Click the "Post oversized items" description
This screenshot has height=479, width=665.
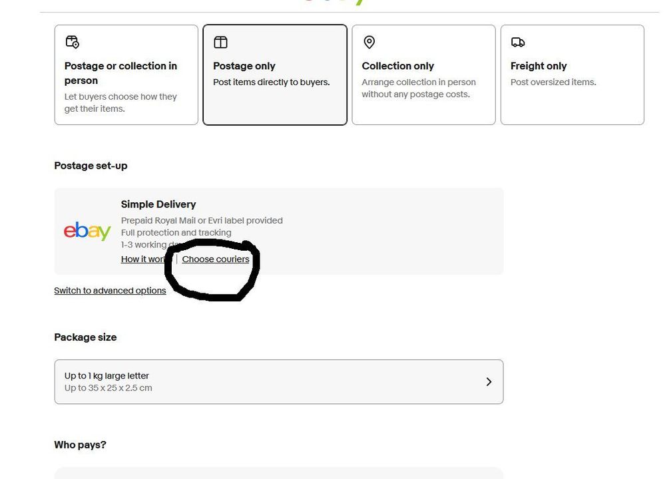tap(553, 82)
